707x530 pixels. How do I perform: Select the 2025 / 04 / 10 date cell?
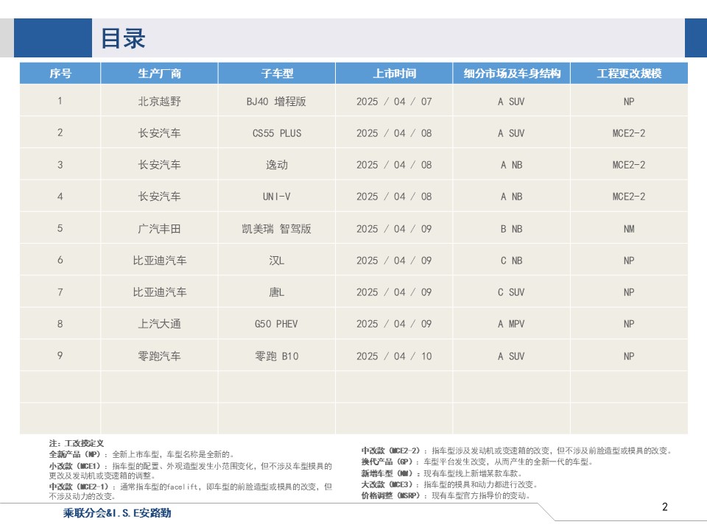click(x=394, y=356)
